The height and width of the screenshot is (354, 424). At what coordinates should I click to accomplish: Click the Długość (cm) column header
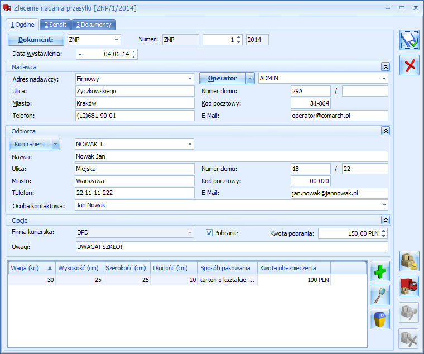pos(174,268)
